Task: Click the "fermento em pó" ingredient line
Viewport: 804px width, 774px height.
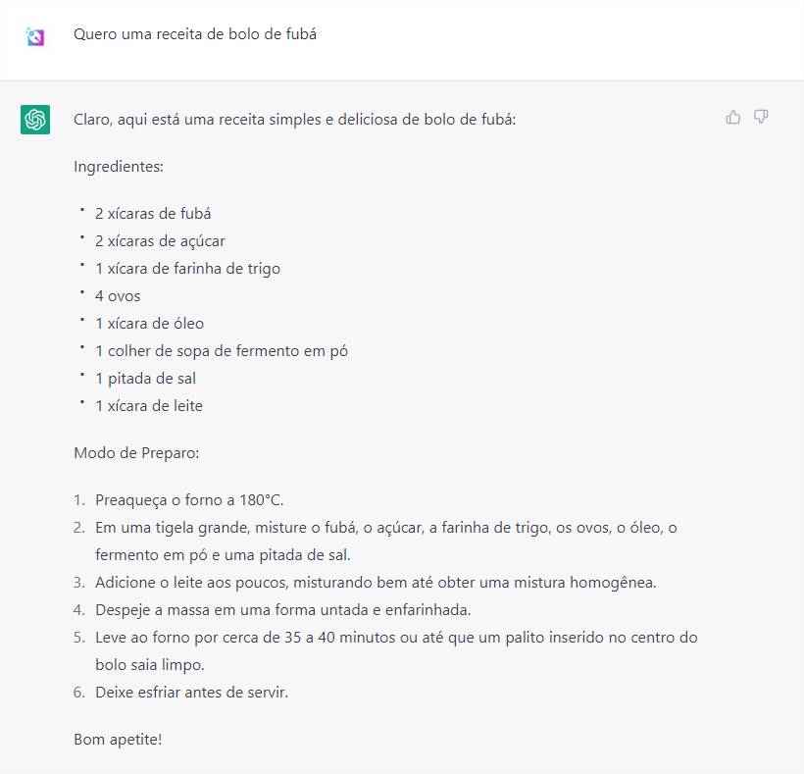Action: pos(222,351)
